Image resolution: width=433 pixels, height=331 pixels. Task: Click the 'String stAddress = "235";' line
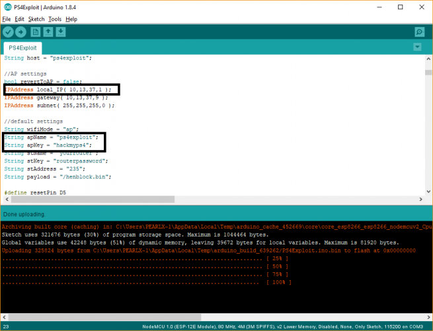point(45,169)
